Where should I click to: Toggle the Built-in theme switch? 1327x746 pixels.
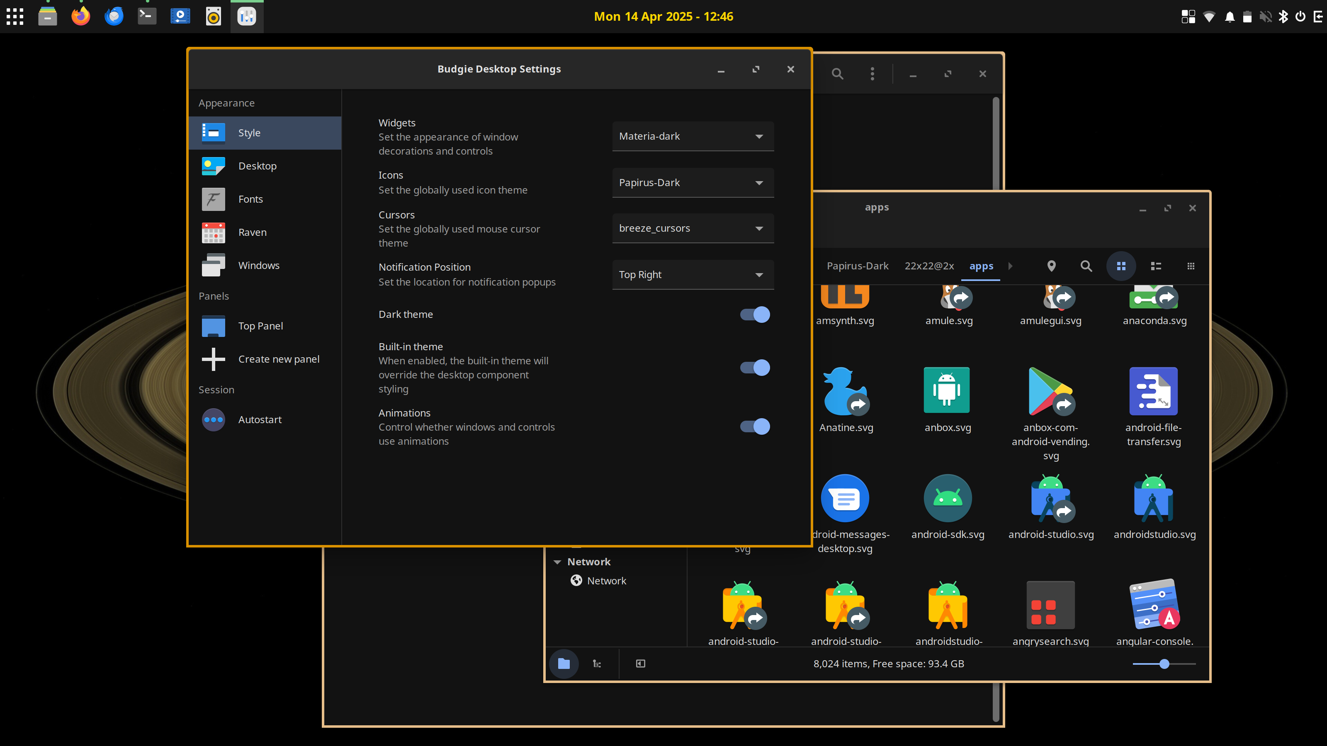(755, 368)
